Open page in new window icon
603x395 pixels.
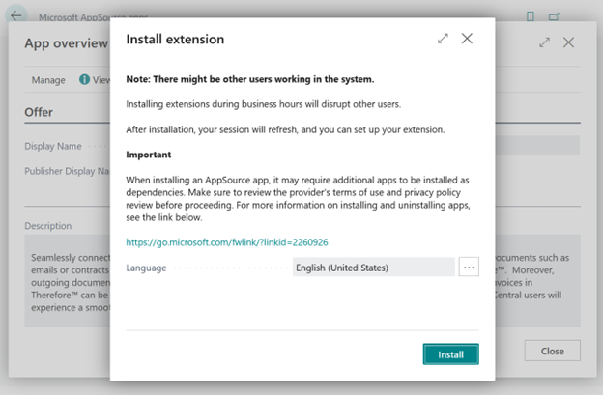coord(556,16)
